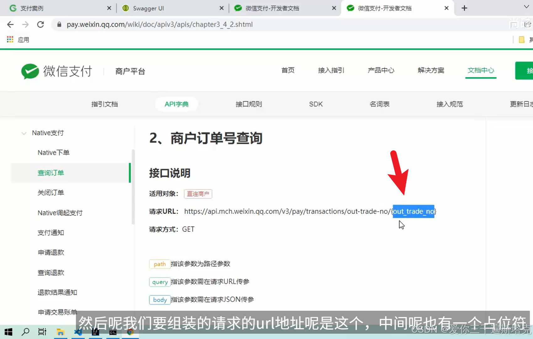Select the 名词表 sub-tab
This screenshot has height=339, width=533.
point(380,104)
